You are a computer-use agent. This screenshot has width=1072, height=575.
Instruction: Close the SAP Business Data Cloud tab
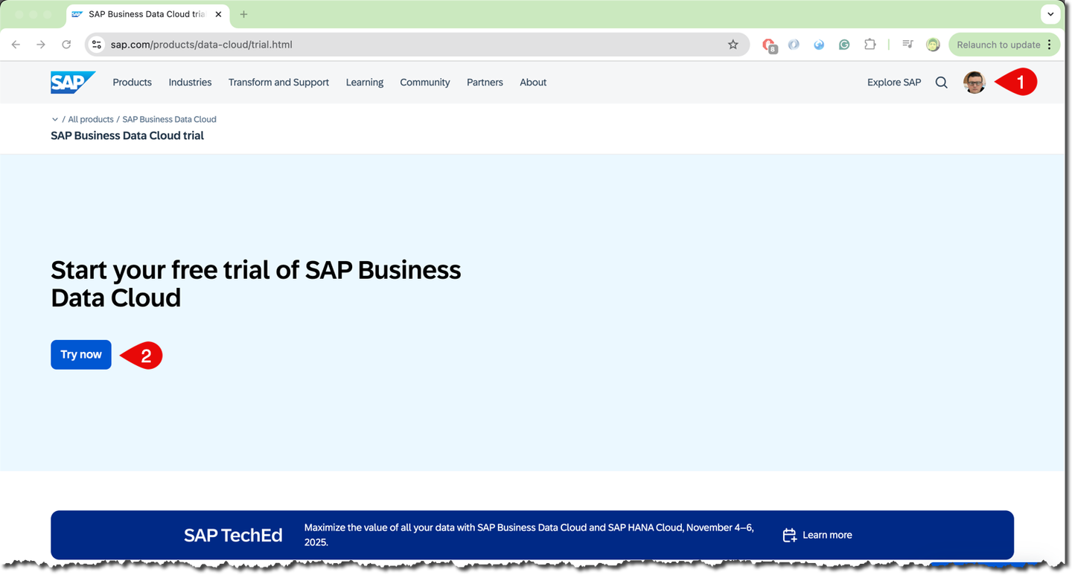pyautogui.click(x=218, y=14)
